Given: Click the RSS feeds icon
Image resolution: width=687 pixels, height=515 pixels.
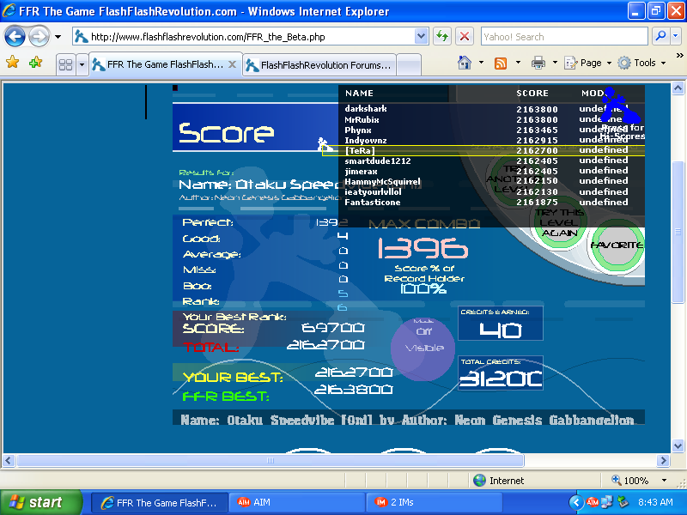Looking at the screenshot, I should [501, 63].
